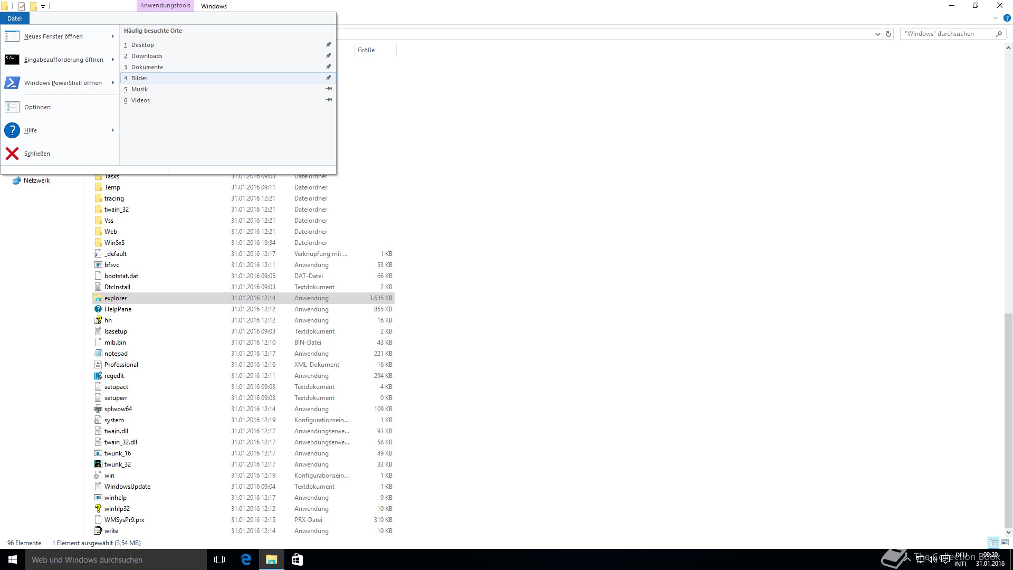Unpin Bilder from frequent places

coord(328,78)
